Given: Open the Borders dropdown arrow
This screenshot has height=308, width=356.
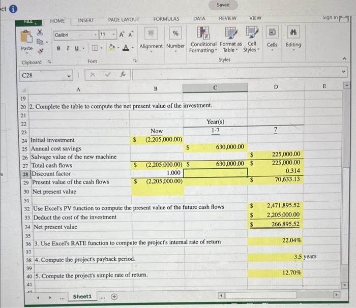Looking at the screenshot, I should click(102, 48).
